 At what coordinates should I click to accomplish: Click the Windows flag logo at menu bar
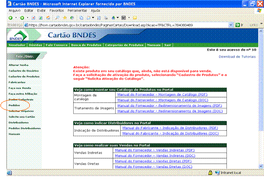(259, 11)
